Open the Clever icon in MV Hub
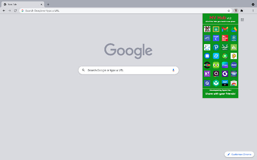Viewport: 257px width, 160px height. [216, 38]
